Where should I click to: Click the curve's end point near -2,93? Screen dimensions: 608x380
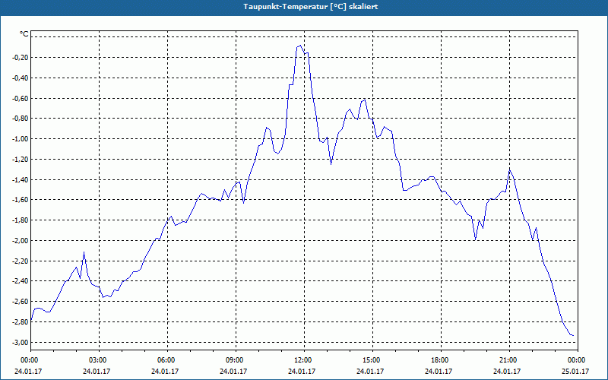[573, 335]
